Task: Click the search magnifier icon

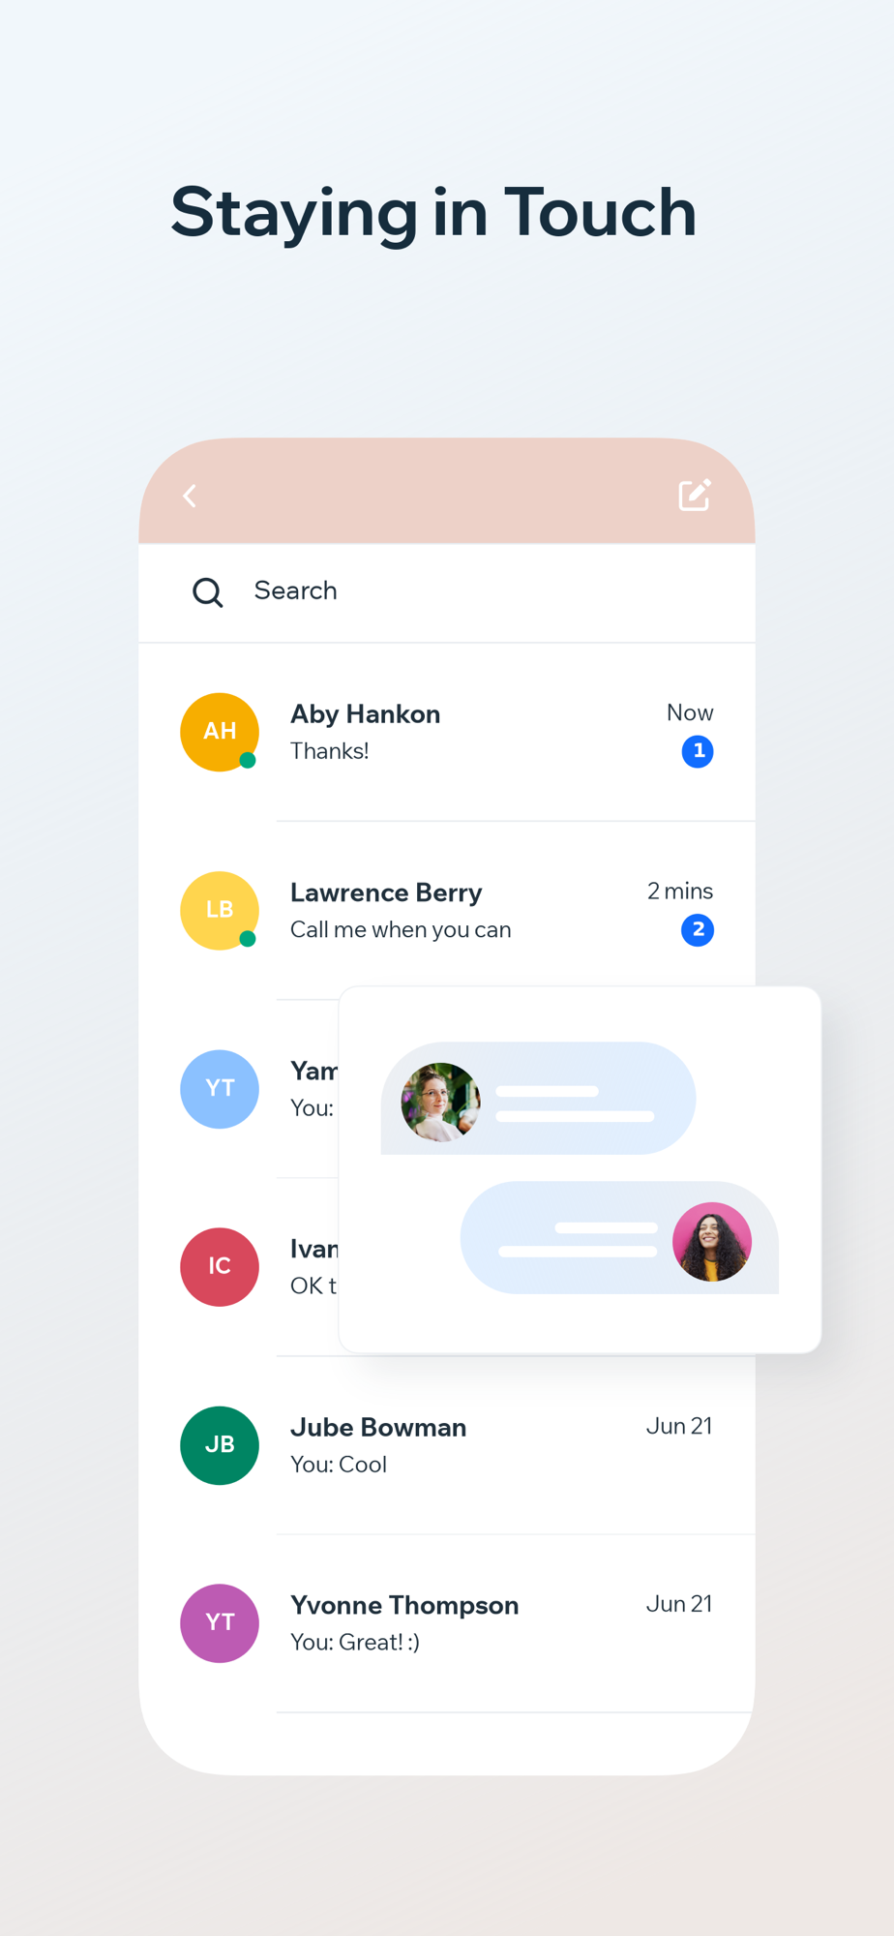Action: [207, 591]
